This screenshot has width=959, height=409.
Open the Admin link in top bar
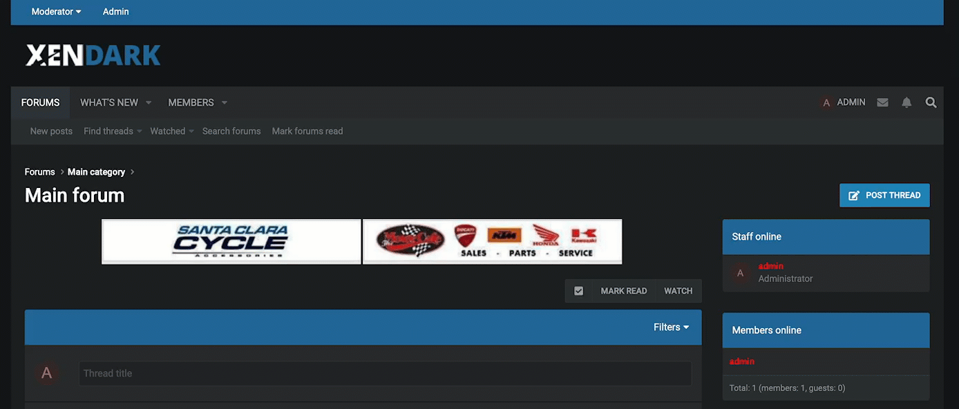(x=115, y=12)
